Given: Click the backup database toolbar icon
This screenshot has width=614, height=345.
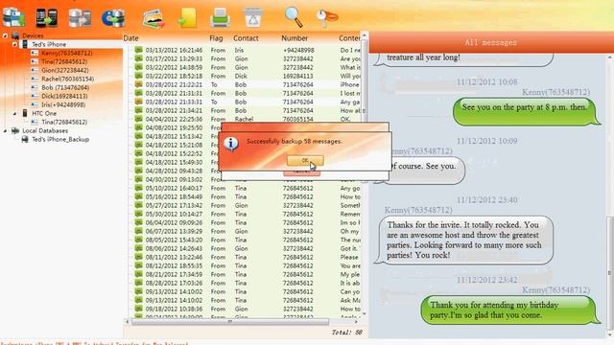Looking at the screenshot, I should 13,17.
